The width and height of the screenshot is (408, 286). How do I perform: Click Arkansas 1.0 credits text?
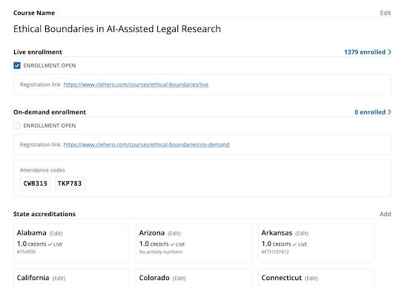click(x=276, y=244)
